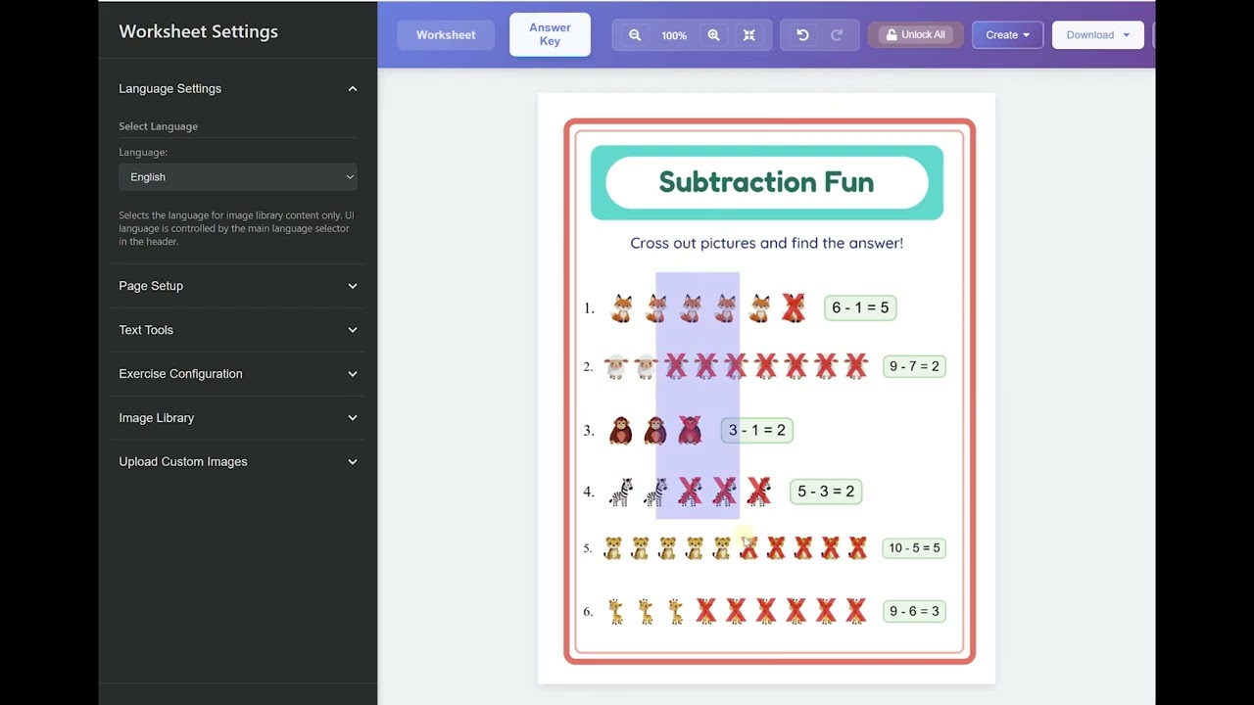Click the number label '6.' of row 6
Image resolution: width=1254 pixels, height=705 pixels.
click(x=588, y=611)
